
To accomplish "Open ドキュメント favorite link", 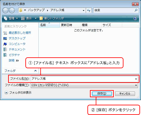I will tap(17, 49).
